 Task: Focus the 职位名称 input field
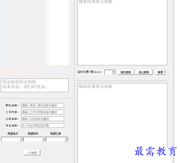43,105
